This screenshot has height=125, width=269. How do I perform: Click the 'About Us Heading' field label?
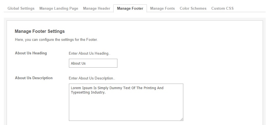31,53
